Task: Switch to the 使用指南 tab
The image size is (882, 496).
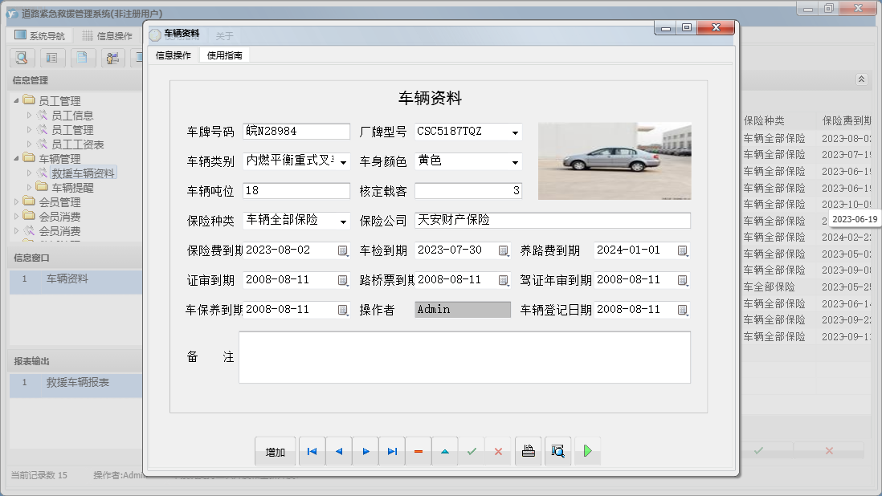Action: 224,55
